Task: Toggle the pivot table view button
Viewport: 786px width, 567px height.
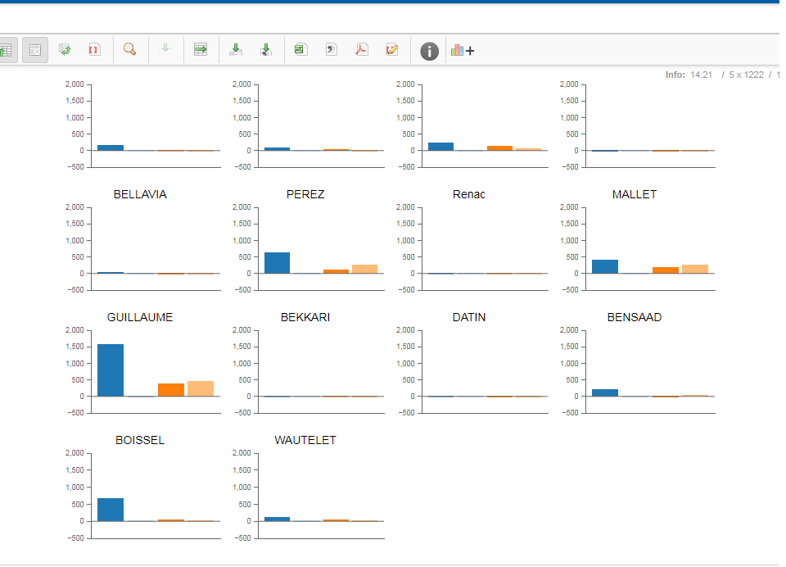Action: coord(7,49)
